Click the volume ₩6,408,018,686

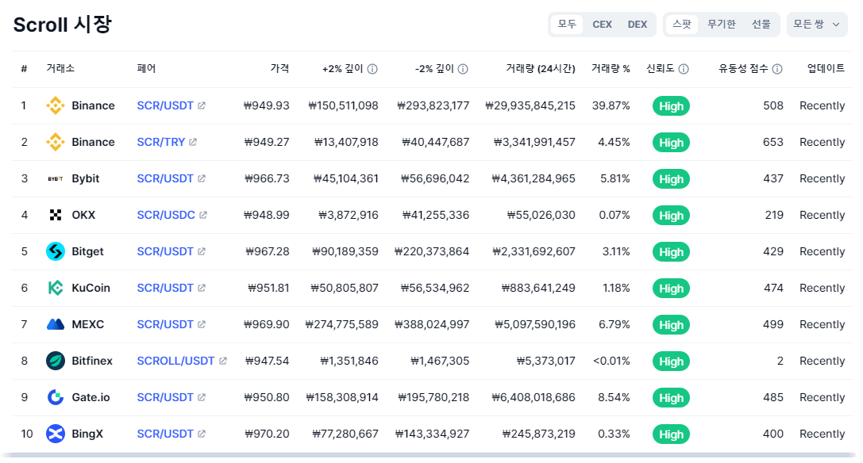coord(534,397)
